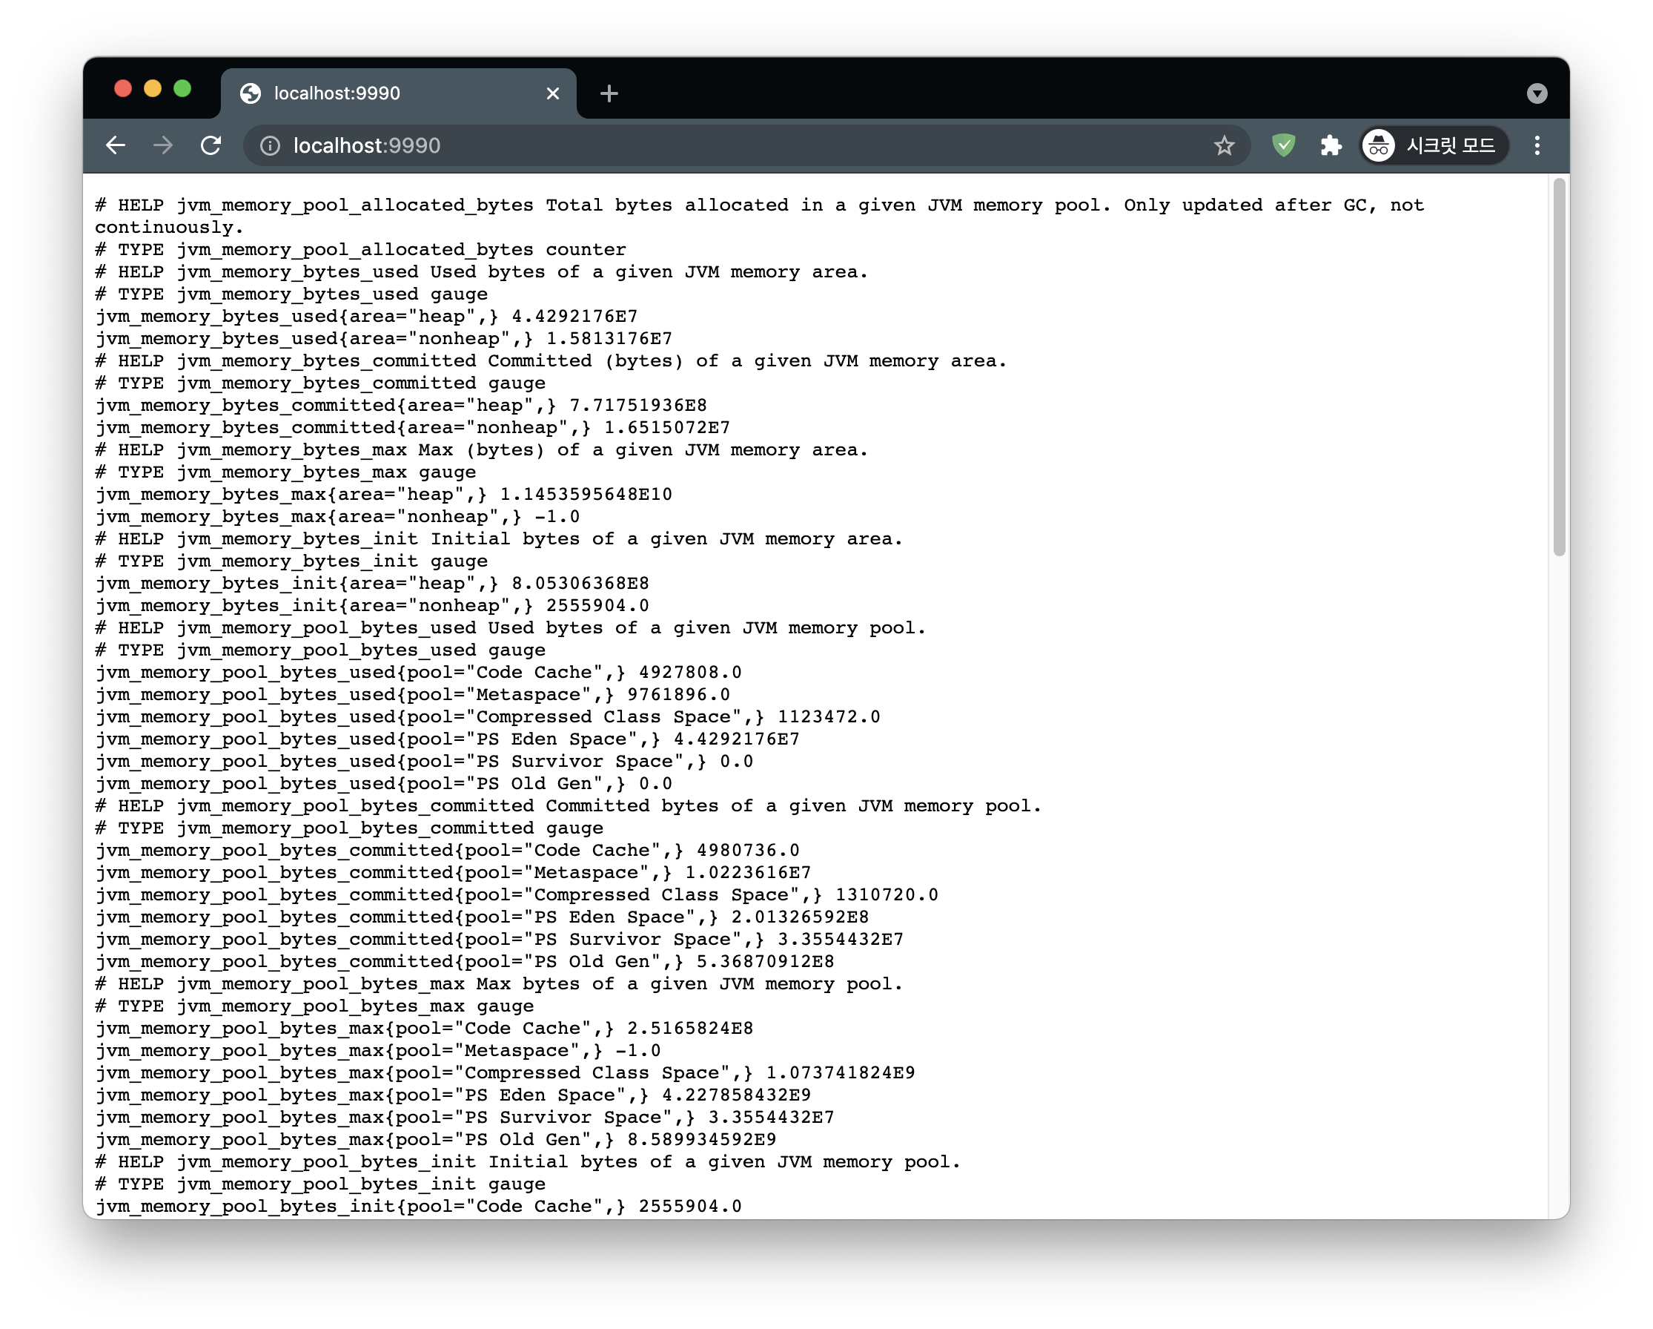Open the extensions puzzle icon
The image size is (1653, 1329).
pos(1331,145)
